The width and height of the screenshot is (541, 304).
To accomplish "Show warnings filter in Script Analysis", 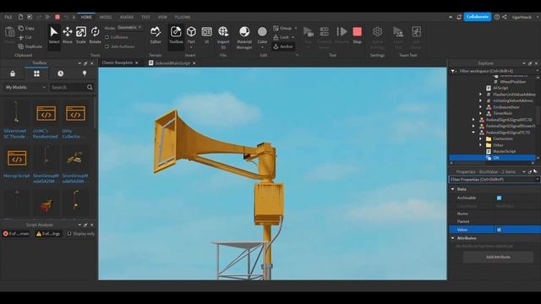I will [x=48, y=234].
